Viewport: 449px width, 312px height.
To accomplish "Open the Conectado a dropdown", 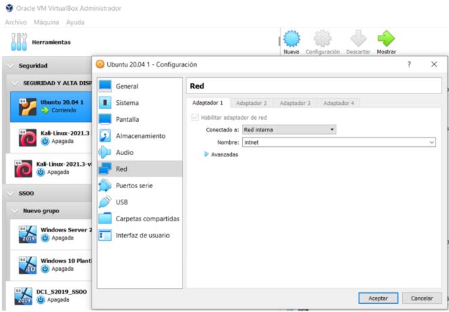I will pyautogui.click(x=289, y=130).
